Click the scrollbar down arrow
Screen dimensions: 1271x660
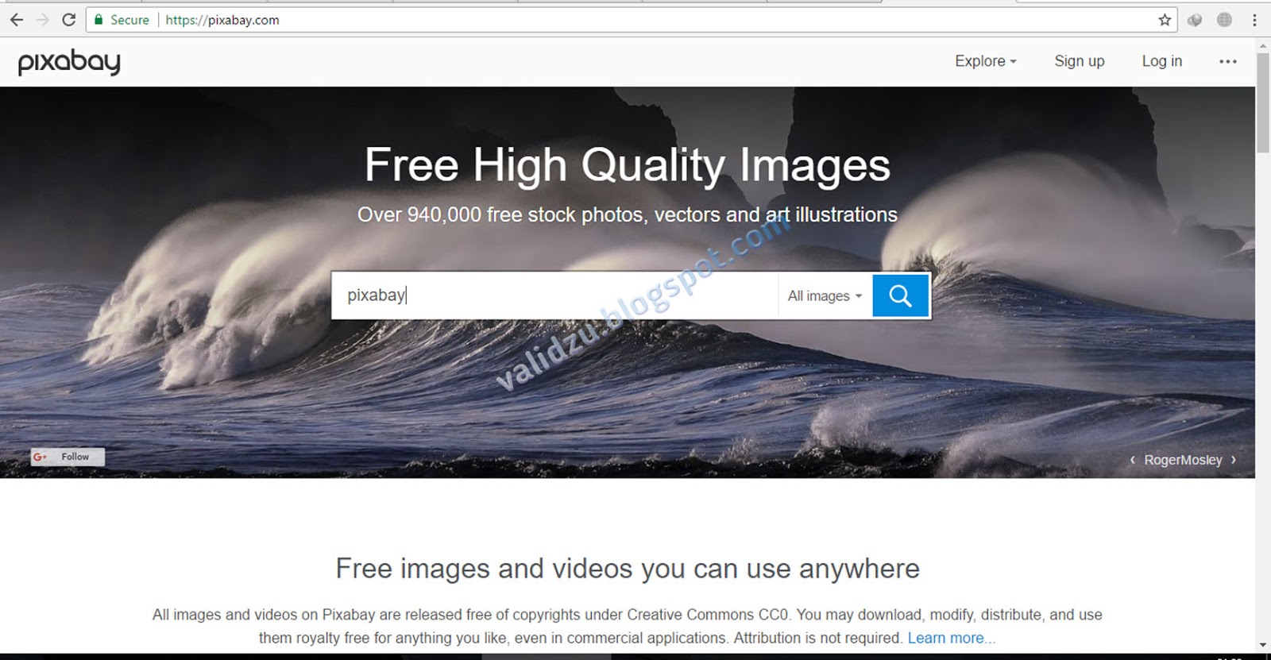click(1263, 646)
